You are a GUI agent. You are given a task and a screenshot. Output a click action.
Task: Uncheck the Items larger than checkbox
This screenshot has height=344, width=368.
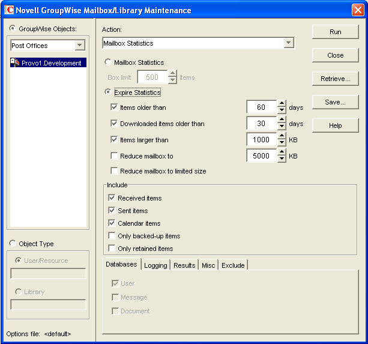pyautogui.click(x=114, y=140)
